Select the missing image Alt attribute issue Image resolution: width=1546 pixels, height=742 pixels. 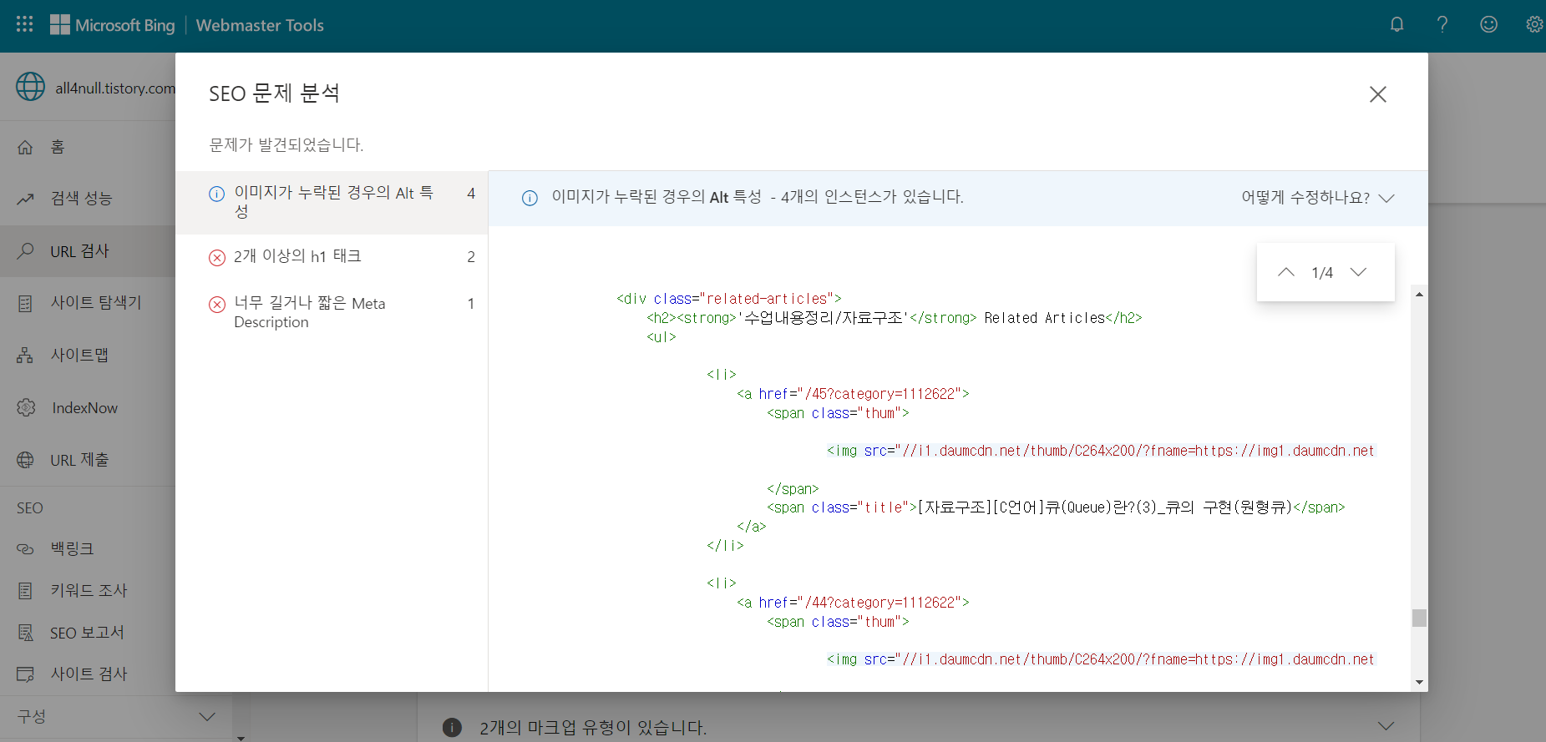point(332,202)
